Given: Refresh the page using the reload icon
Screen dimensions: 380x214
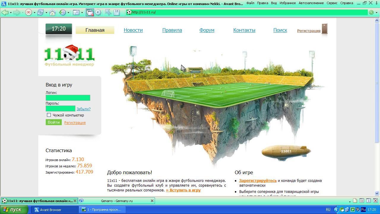Looking at the screenshot, I should coord(40,12).
